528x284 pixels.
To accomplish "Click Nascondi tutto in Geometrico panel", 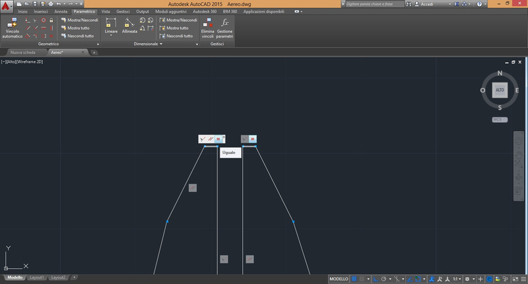I will 77,36.
